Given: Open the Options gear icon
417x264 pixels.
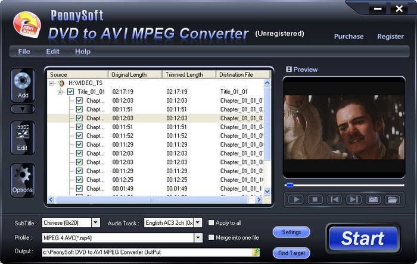Looking at the screenshot, I should tap(23, 180).
